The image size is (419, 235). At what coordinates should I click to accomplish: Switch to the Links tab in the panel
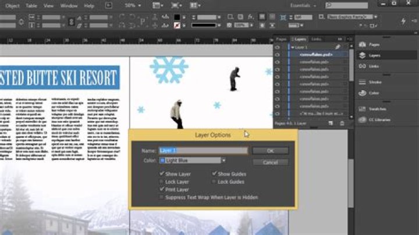coord(316,39)
